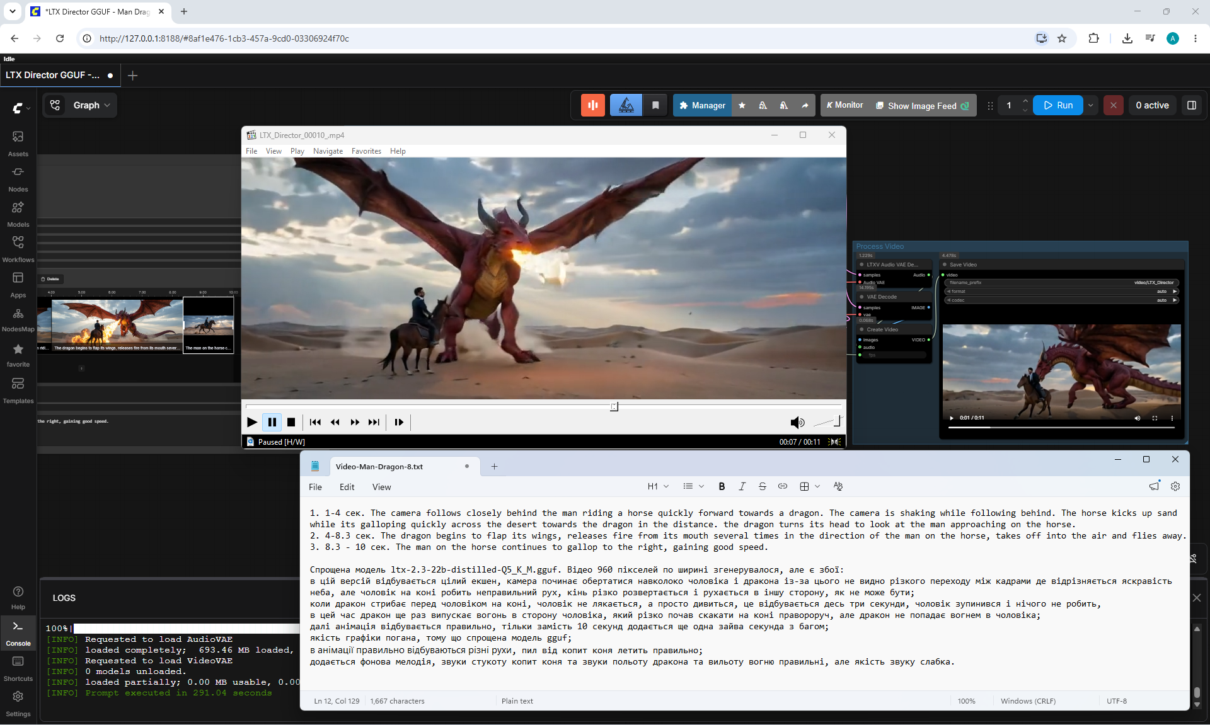Click the share arrow icon in Manager group

805,105
